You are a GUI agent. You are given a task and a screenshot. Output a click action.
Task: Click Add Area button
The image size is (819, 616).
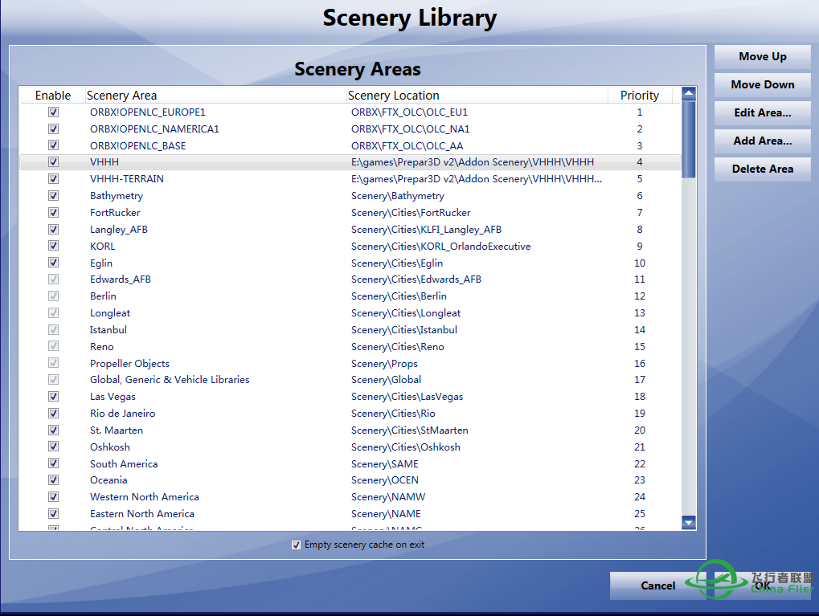click(x=762, y=141)
